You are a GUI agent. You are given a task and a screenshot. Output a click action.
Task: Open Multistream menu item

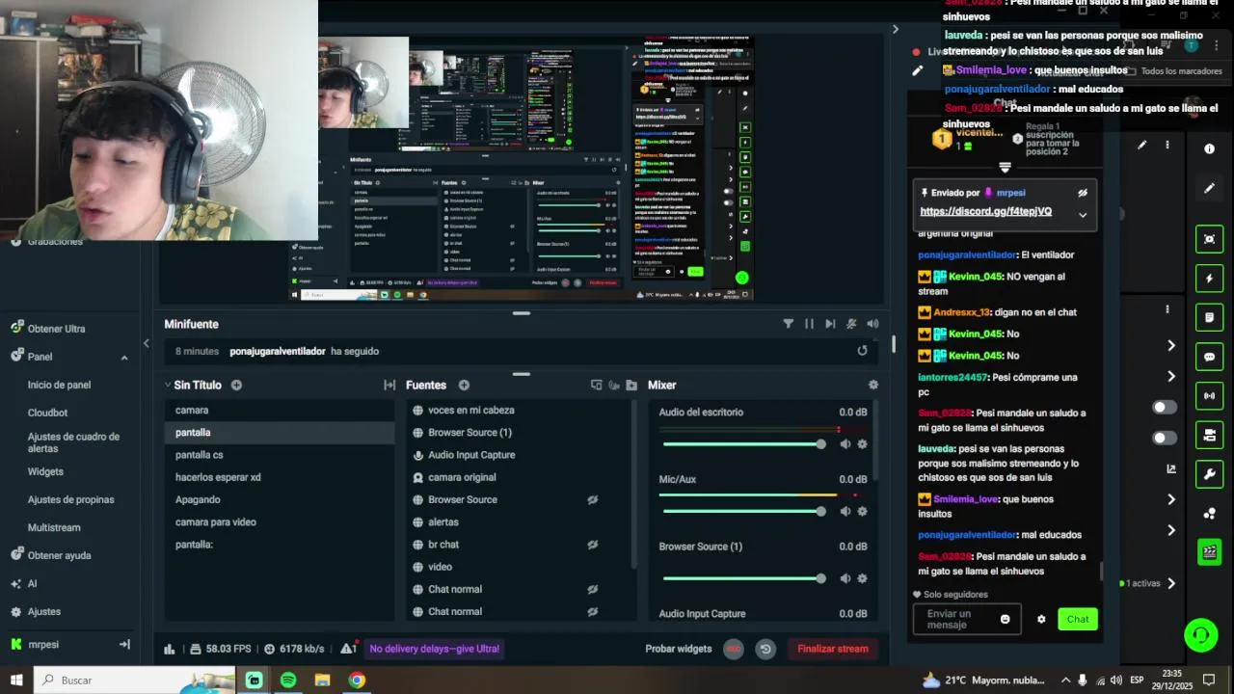(x=54, y=527)
